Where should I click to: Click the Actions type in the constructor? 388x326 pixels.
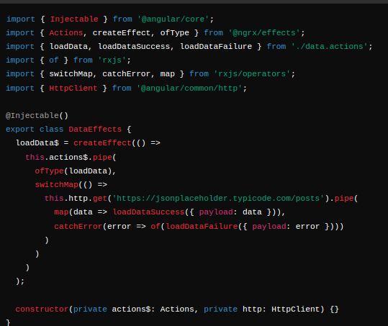point(177,309)
